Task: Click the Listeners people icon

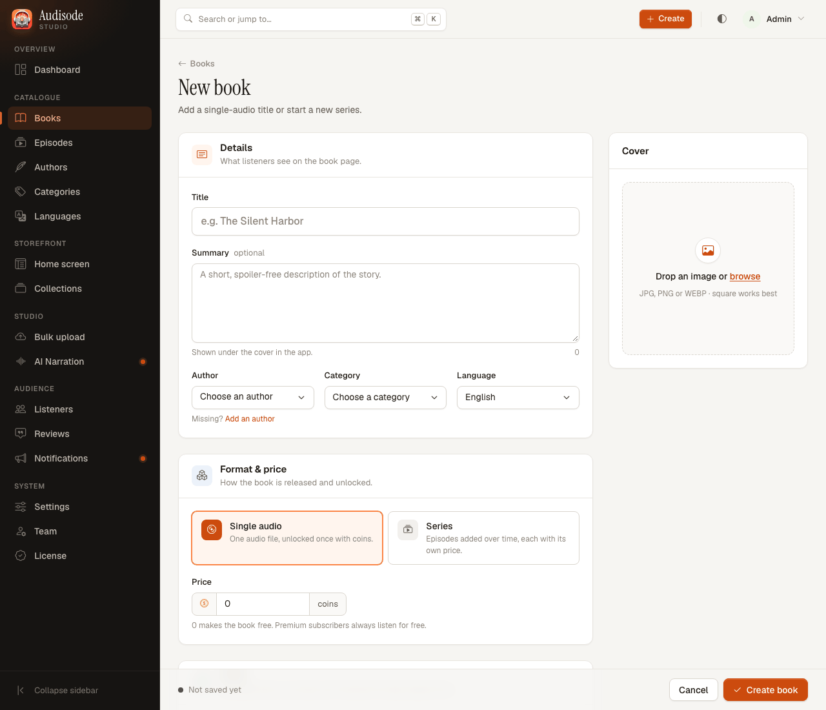Action: (21, 409)
